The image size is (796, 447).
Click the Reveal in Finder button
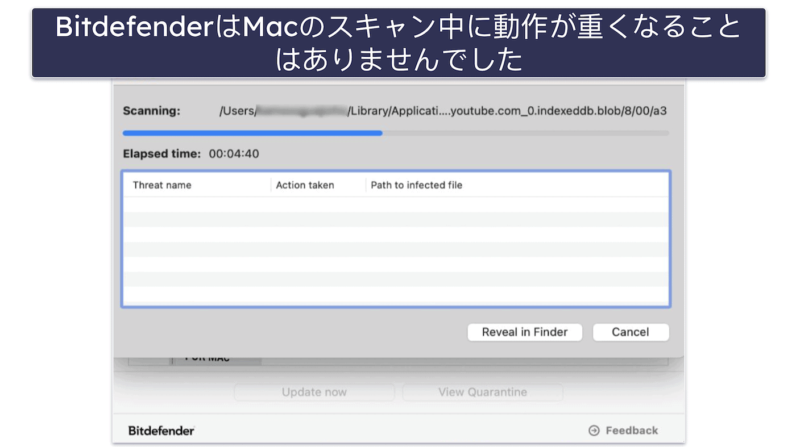pyautogui.click(x=525, y=332)
